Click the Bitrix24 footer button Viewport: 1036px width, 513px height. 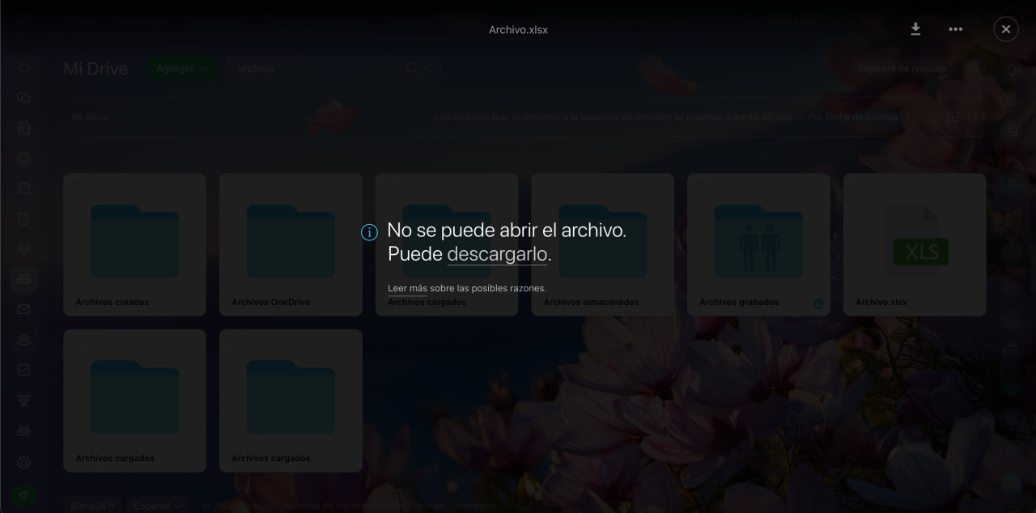coord(91,506)
